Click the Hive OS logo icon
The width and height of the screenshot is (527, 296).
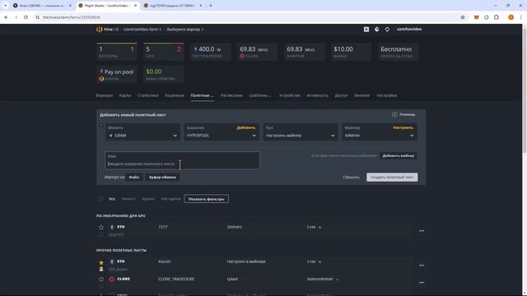(99, 30)
